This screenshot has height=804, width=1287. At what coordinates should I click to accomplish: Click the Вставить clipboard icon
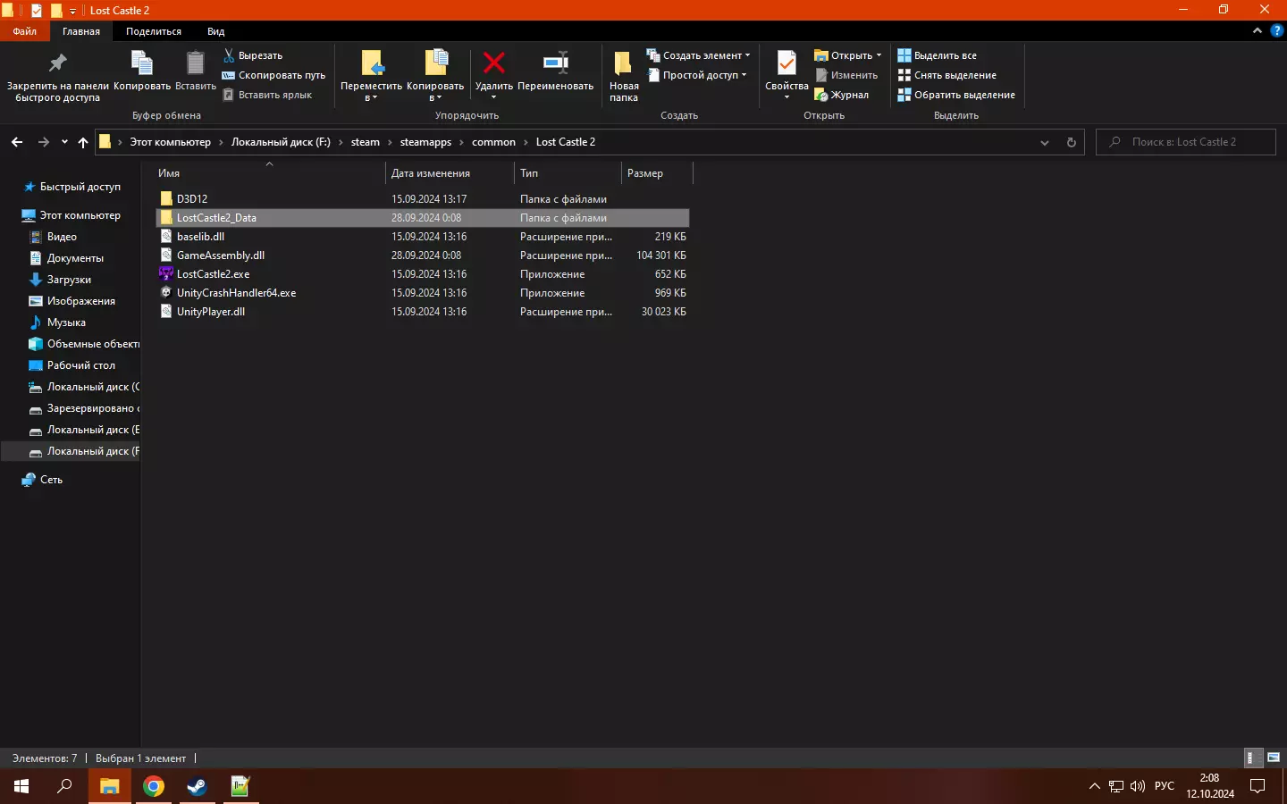tap(195, 63)
